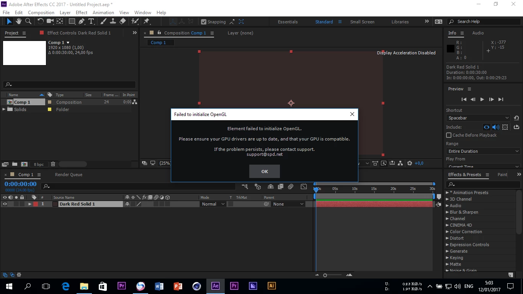Open the Spacebar shortcut dropdown
The height and width of the screenshot is (294, 523).
478,118
